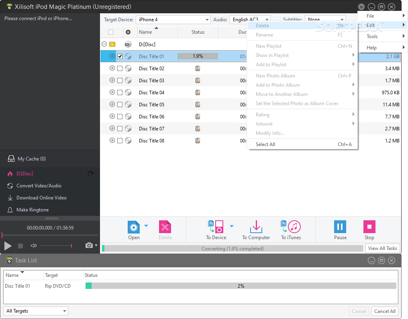Mute the preview volume speaker icon
Image resolution: width=408 pixels, height=319 pixels.
(x=34, y=246)
